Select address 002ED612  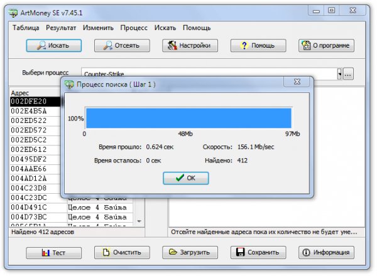[x=35, y=149]
